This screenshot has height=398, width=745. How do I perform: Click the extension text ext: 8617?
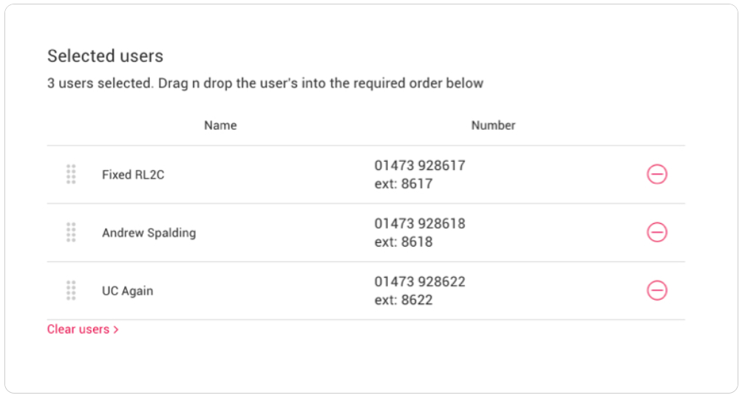coord(404,184)
